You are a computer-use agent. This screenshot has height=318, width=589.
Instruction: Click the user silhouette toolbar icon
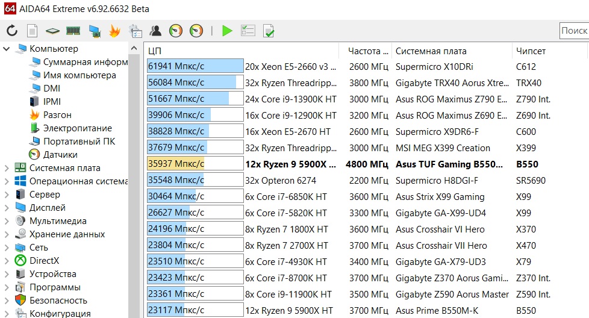coord(155,31)
